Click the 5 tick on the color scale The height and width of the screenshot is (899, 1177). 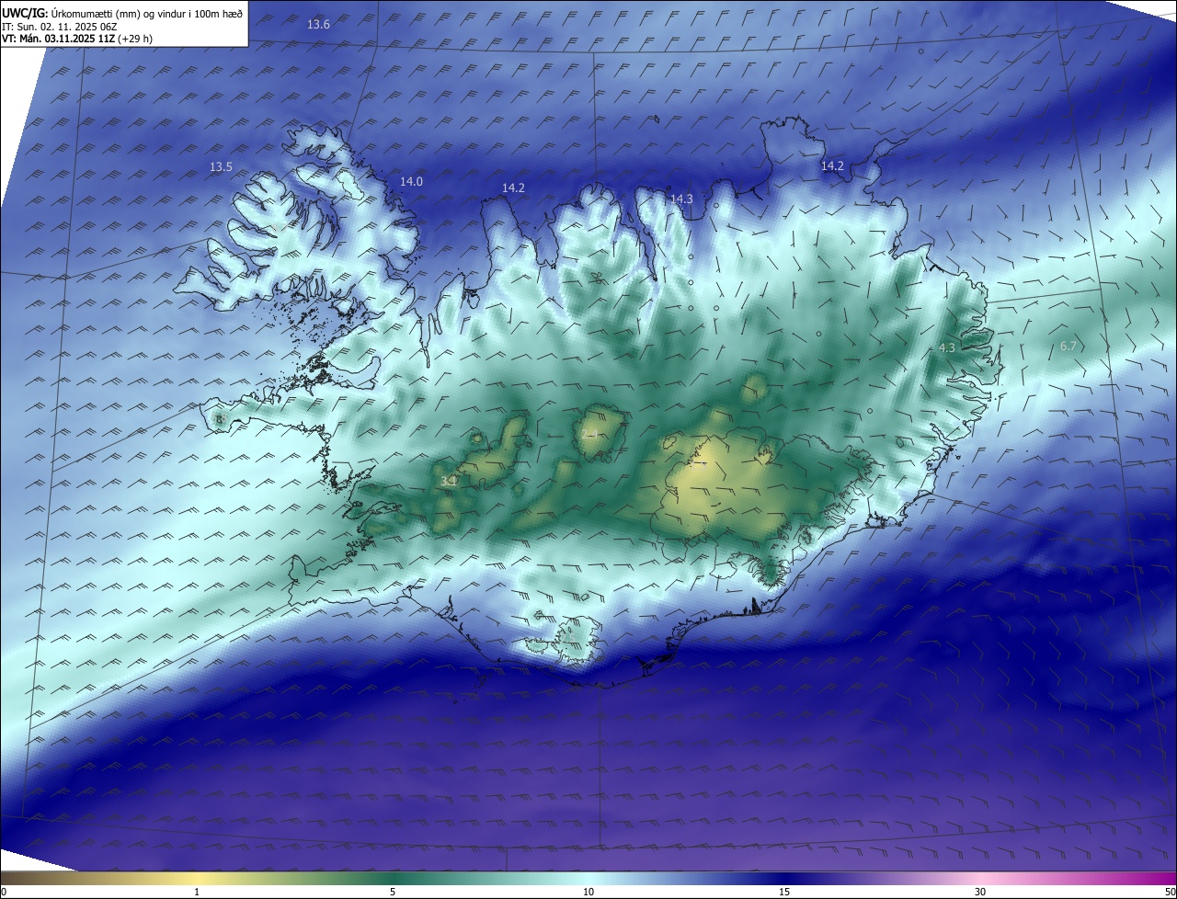pyautogui.click(x=393, y=892)
